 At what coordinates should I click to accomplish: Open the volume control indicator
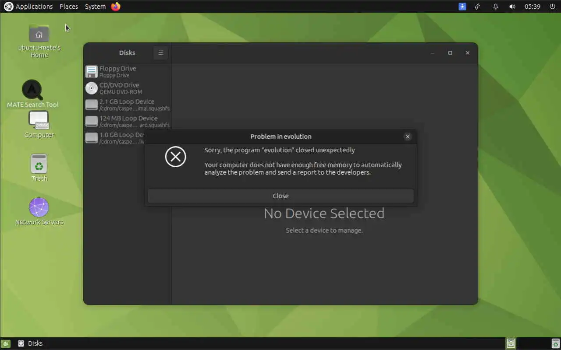tap(512, 7)
